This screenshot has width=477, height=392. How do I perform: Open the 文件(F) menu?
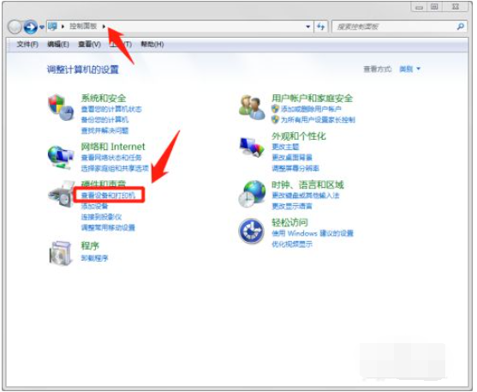pos(27,45)
